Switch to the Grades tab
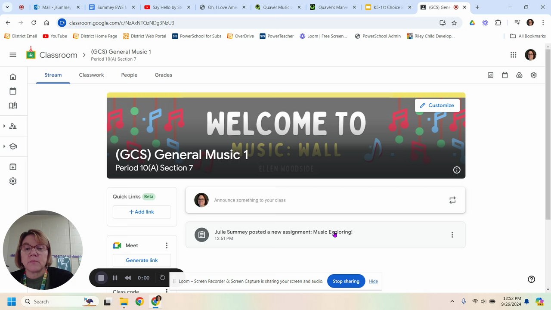 (x=163, y=75)
